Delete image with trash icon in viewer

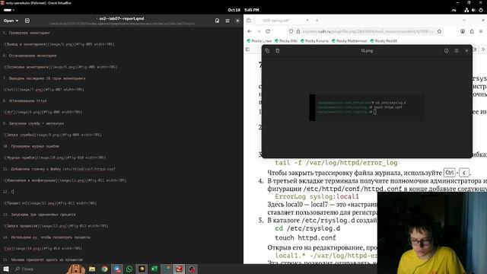277,51
